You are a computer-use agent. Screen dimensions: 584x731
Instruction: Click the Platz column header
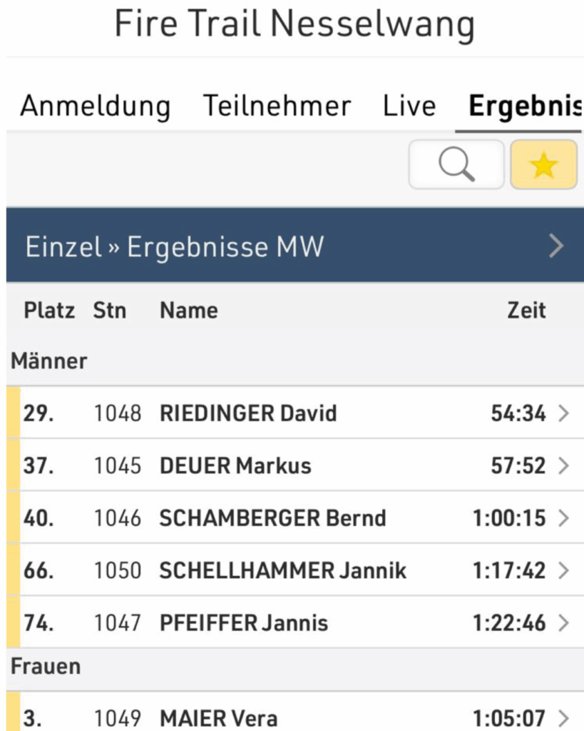[49, 311]
